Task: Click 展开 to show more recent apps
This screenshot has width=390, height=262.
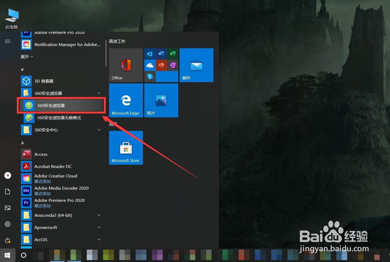Action: tap(27, 57)
